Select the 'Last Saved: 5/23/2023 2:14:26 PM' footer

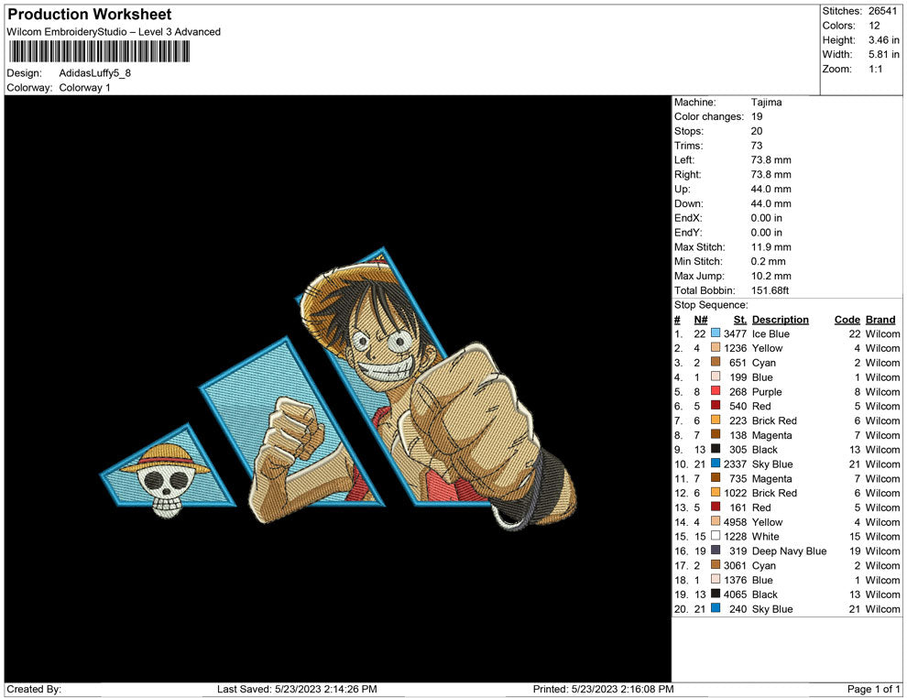click(x=297, y=689)
